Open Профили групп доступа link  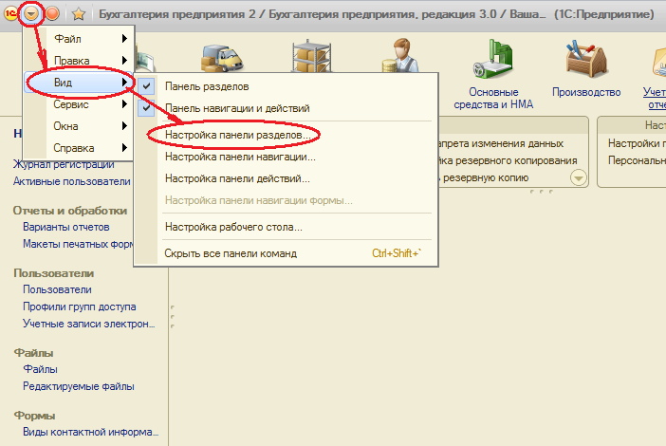pyautogui.click(x=80, y=307)
